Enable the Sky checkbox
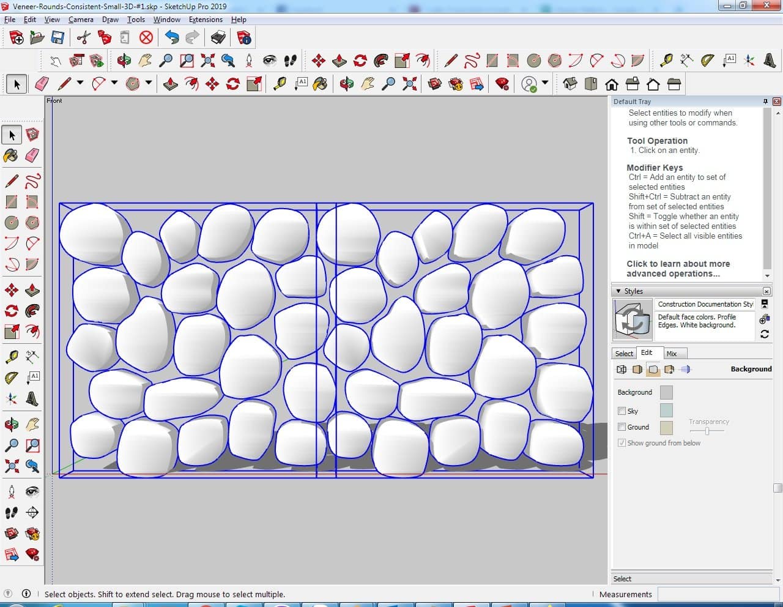The image size is (783, 607). (622, 411)
